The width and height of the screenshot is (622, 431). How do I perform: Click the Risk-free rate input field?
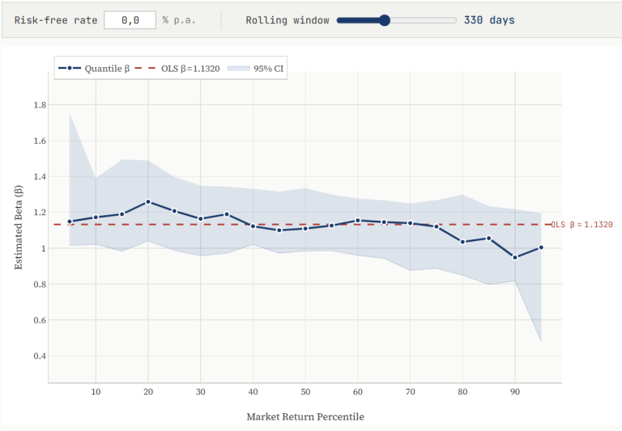[x=130, y=20]
